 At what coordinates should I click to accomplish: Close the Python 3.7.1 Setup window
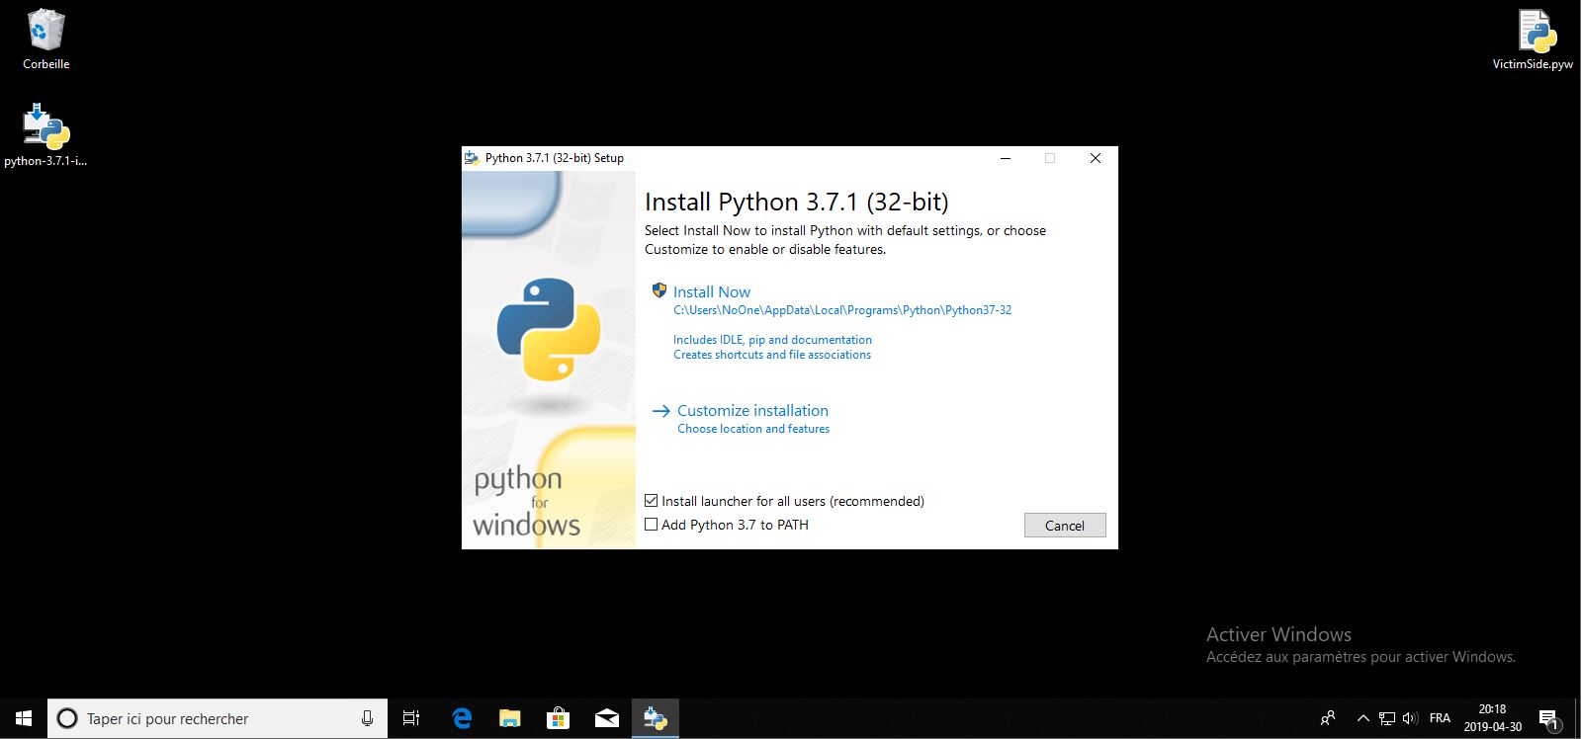pos(1095,158)
